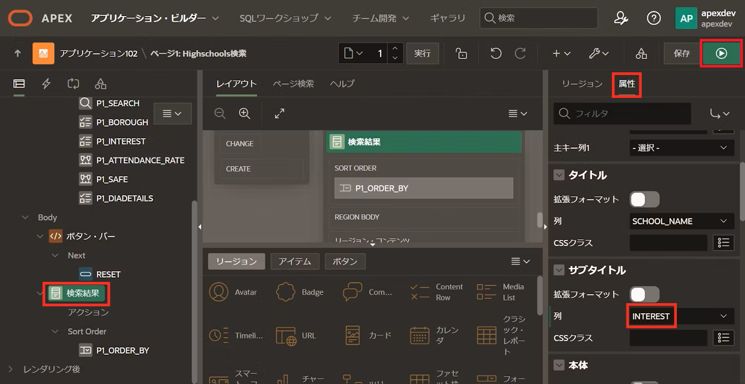Open the rendering tree hamburger menu

click(x=172, y=113)
